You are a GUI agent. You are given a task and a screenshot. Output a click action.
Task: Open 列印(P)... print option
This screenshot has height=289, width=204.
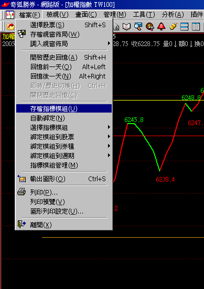coord(64,193)
